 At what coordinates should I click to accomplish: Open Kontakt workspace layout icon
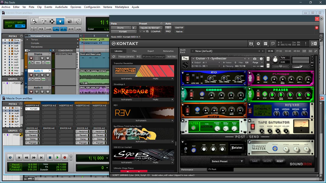click(x=265, y=43)
